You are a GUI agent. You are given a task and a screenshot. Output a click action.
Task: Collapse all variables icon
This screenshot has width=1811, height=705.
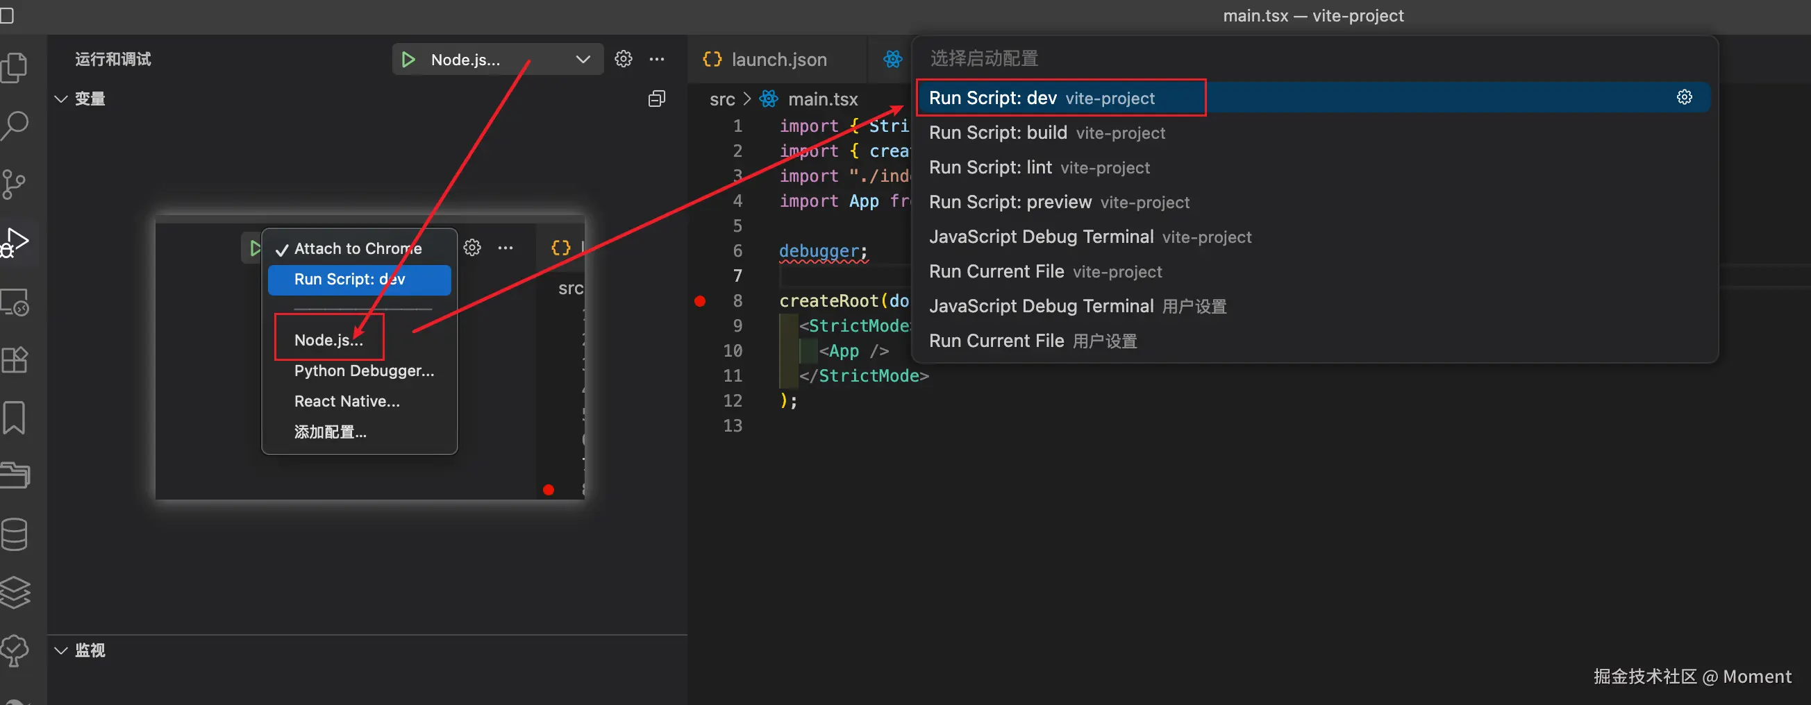[x=657, y=99]
